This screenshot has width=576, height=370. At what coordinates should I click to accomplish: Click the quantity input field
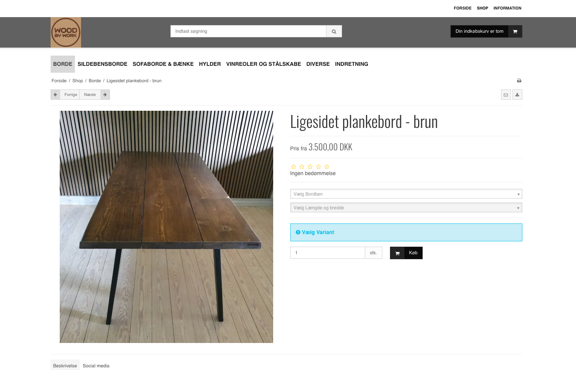tap(328, 253)
